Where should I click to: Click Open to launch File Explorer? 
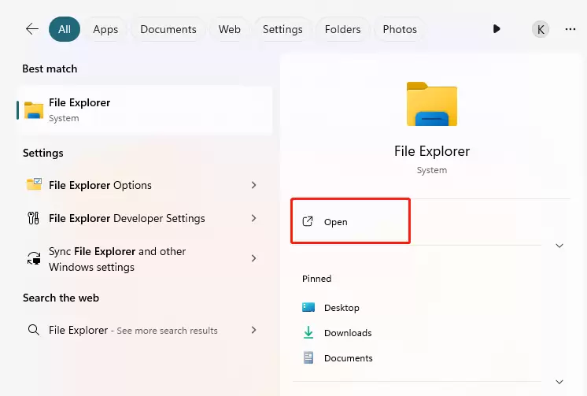[x=351, y=221]
